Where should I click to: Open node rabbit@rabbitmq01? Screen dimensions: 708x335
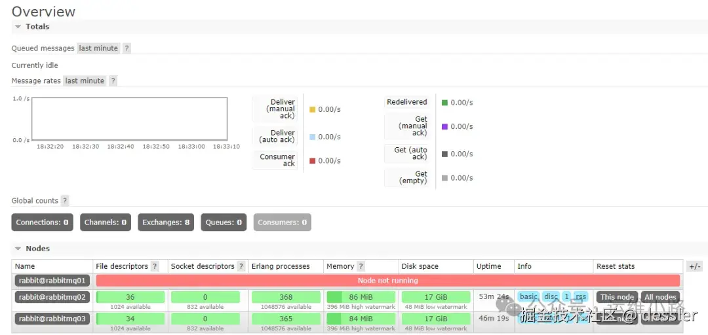pos(52,281)
